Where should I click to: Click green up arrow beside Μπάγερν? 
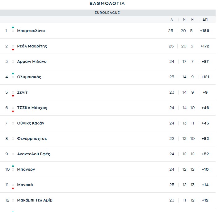click(13, 166)
